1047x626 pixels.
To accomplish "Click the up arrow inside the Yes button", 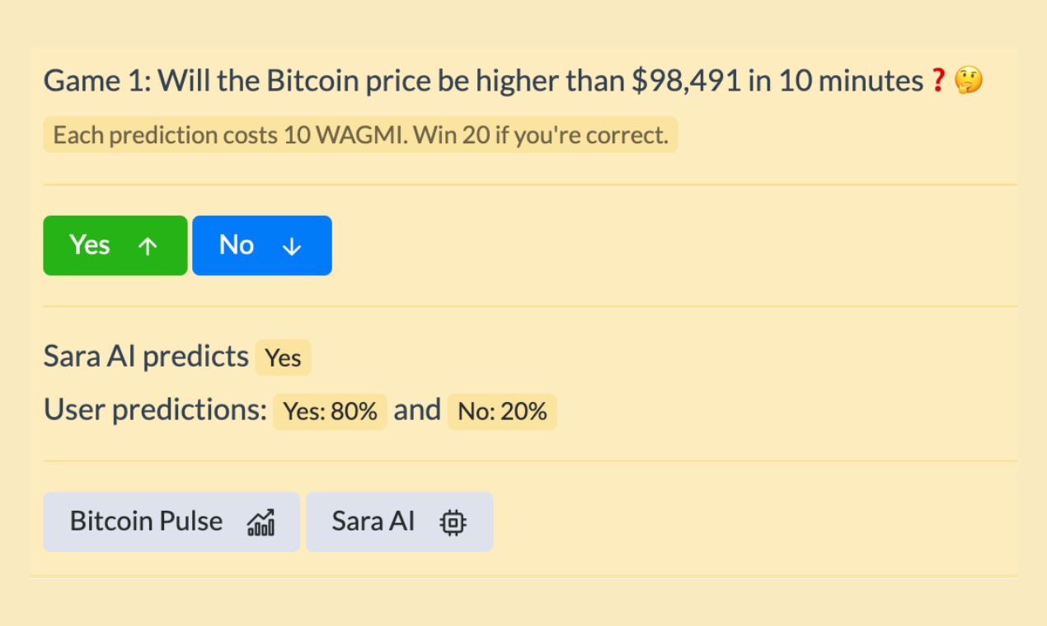I will pyautogui.click(x=147, y=245).
